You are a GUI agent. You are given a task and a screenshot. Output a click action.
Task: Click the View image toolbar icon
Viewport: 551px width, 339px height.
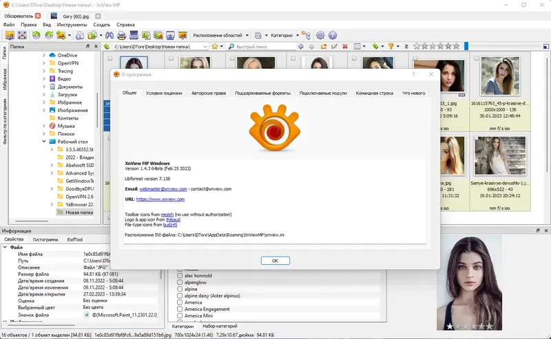(x=10, y=35)
